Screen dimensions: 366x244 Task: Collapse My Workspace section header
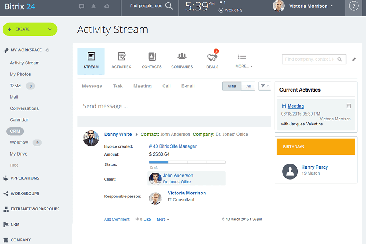pyautogui.click(x=26, y=50)
